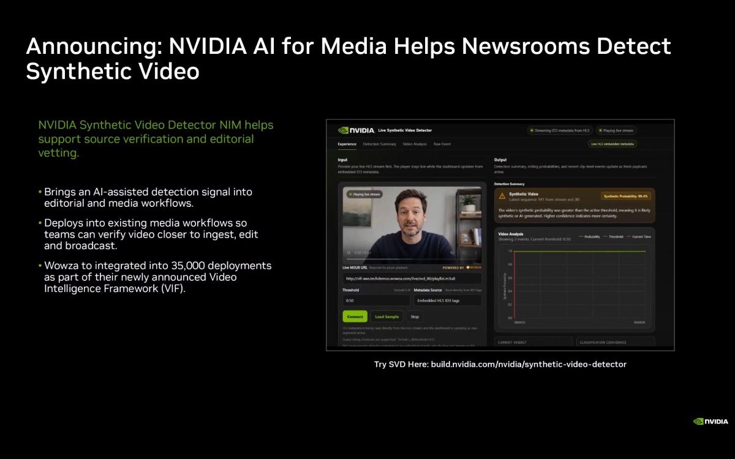
Task: Click the NVIDIA logo in the detector header
Action: (356, 130)
